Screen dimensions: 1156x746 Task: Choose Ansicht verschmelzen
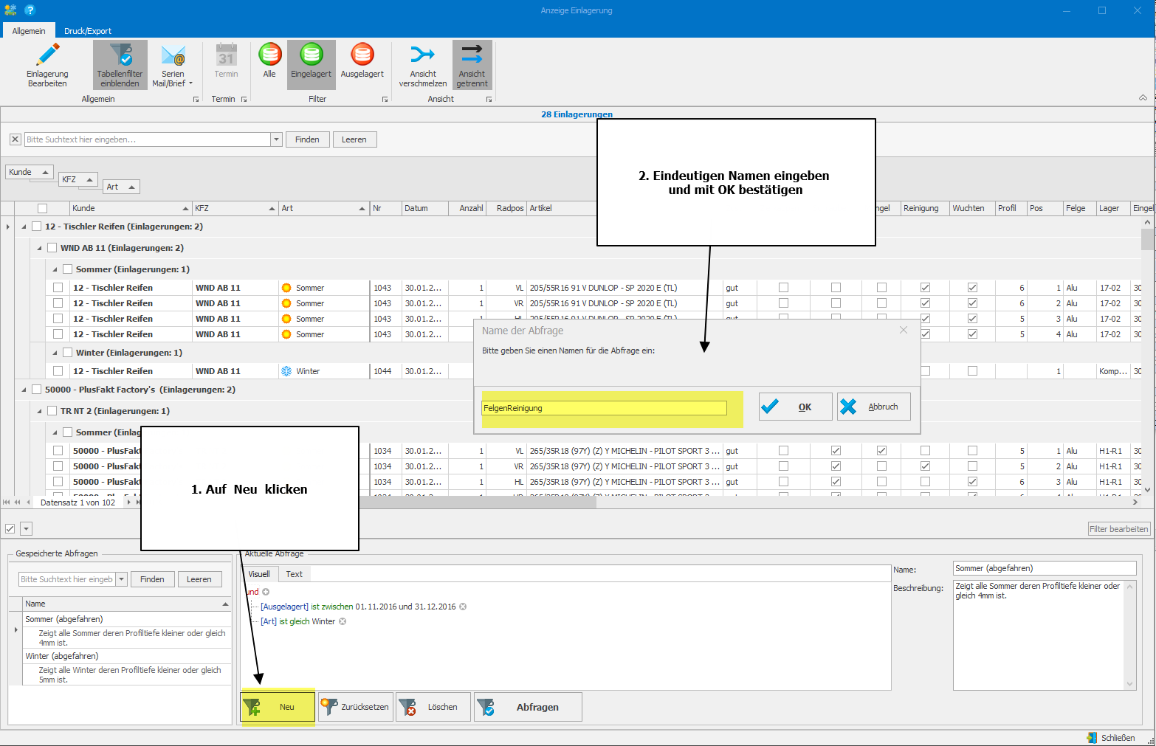point(423,65)
